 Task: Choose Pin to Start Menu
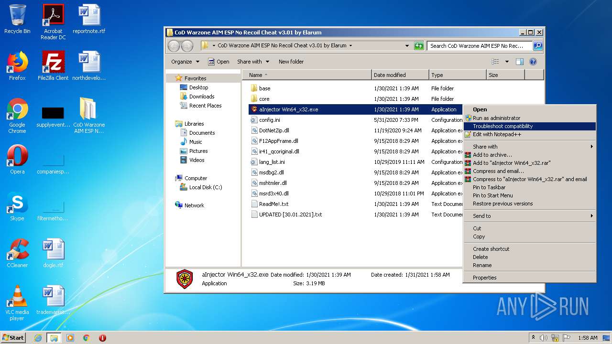[530, 195]
